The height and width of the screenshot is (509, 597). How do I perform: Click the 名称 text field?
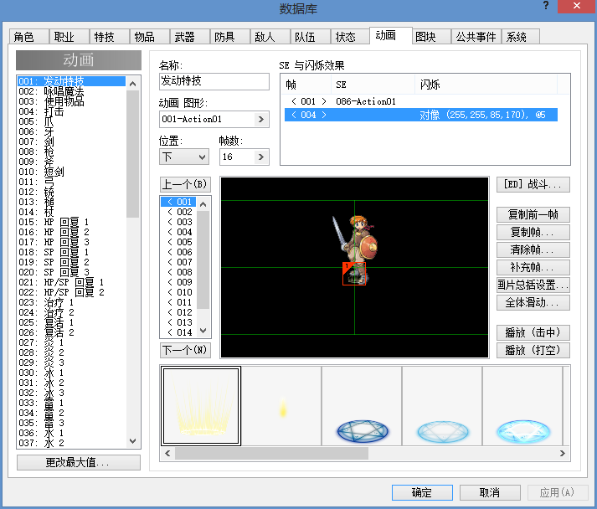(x=214, y=81)
